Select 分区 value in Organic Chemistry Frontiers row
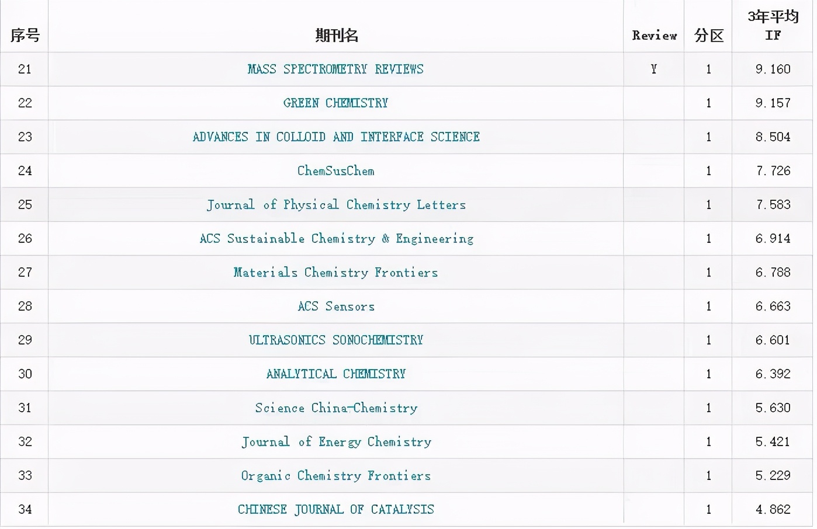The width and height of the screenshot is (817, 529). [708, 475]
